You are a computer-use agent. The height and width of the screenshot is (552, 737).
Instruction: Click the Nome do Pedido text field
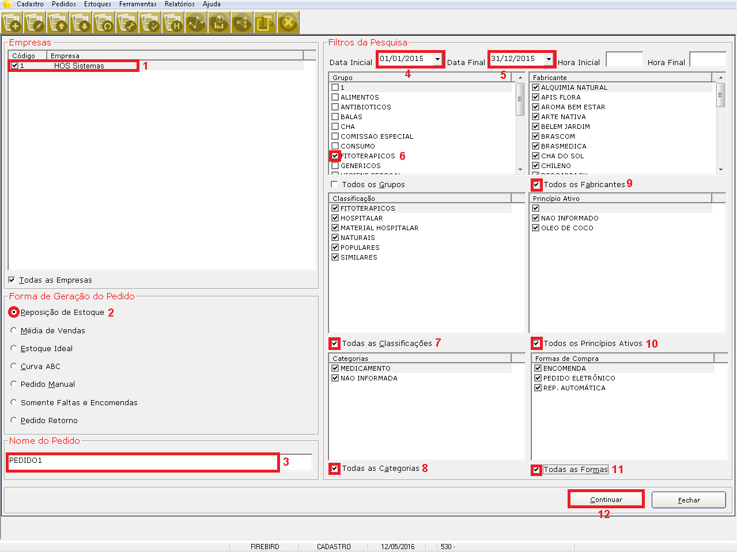(142, 462)
